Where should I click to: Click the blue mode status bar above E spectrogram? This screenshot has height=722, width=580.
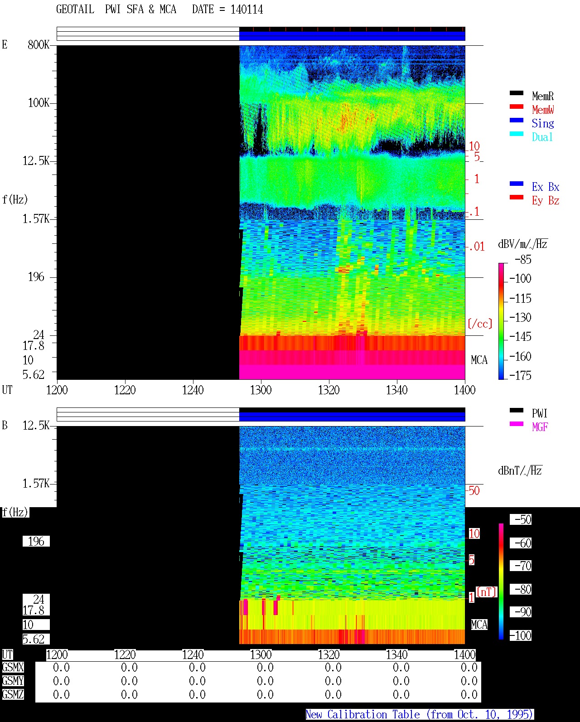[x=352, y=36]
